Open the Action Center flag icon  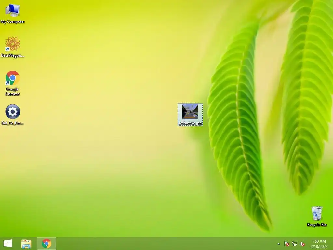pyautogui.click(x=287, y=244)
